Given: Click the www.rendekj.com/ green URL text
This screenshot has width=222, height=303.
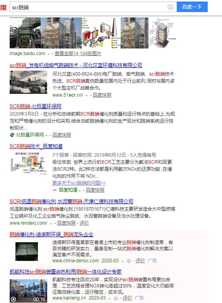Looking at the screenshot, I should click(x=29, y=223).
